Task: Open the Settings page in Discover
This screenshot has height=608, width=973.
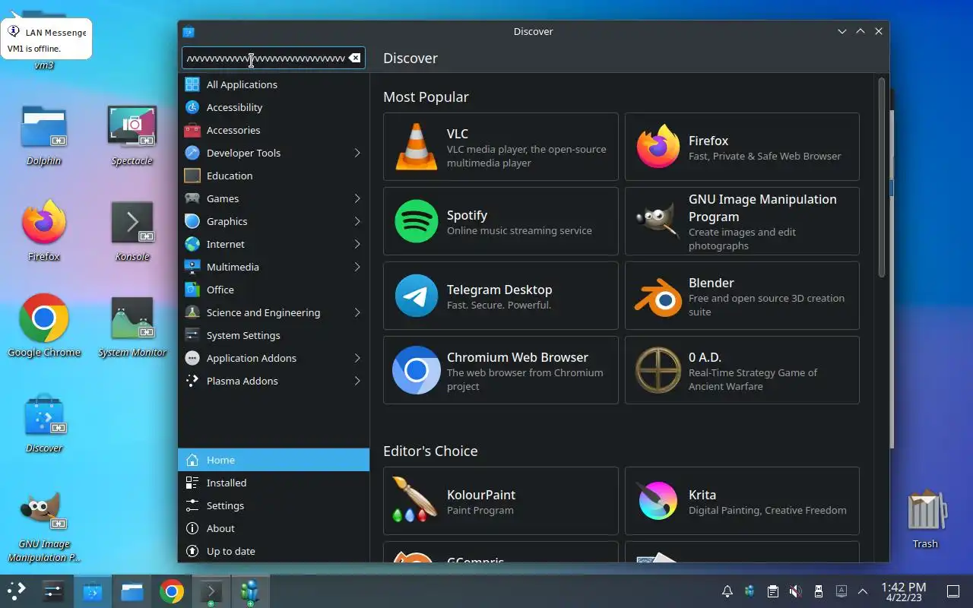Action: click(274, 505)
